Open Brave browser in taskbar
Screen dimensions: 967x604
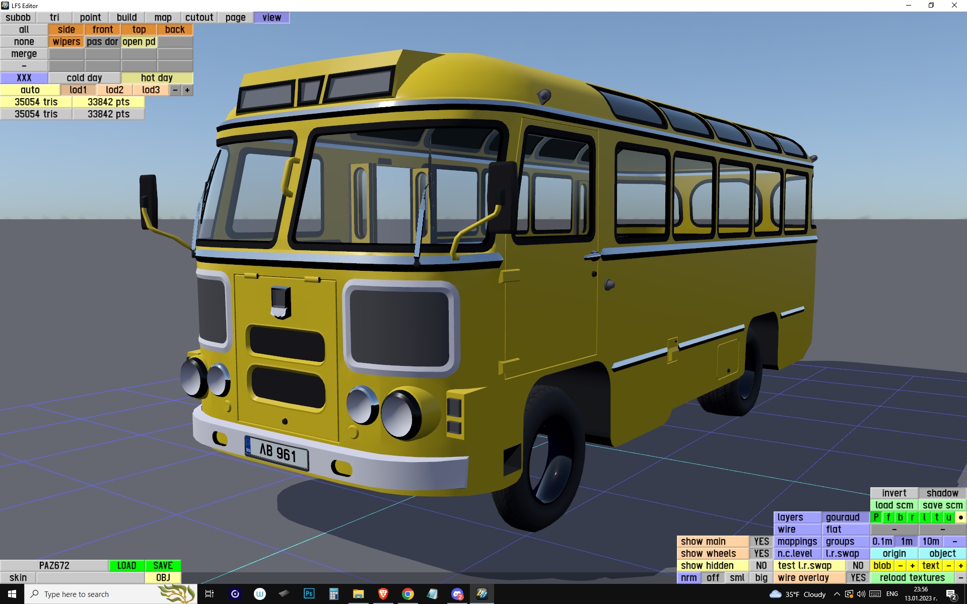pyautogui.click(x=383, y=594)
